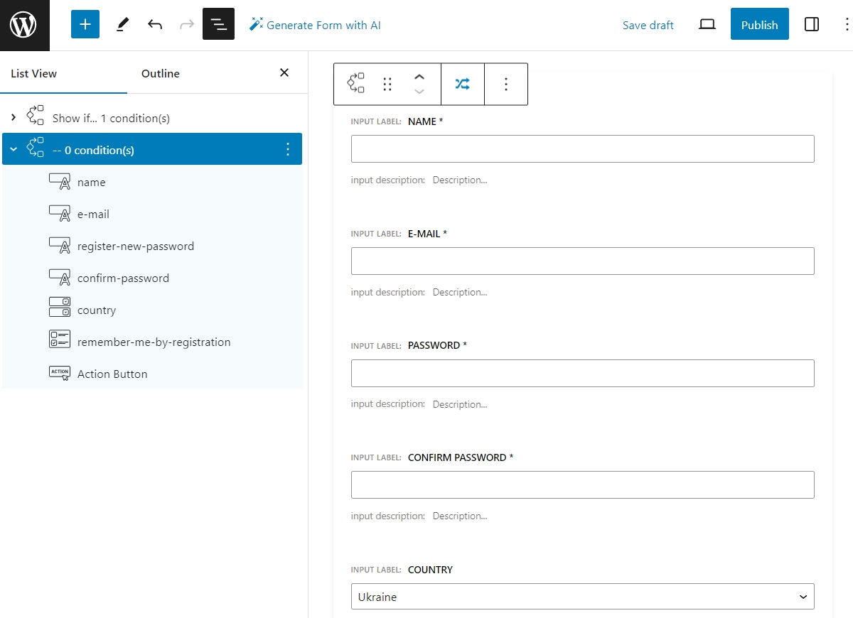
Task: Switch to the List View tab
Action: [x=34, y=74]
